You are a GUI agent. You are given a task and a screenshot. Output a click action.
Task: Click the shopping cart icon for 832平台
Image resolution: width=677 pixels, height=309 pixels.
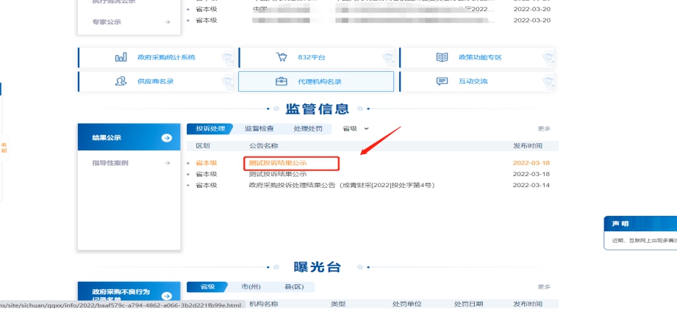pos(282,57)
